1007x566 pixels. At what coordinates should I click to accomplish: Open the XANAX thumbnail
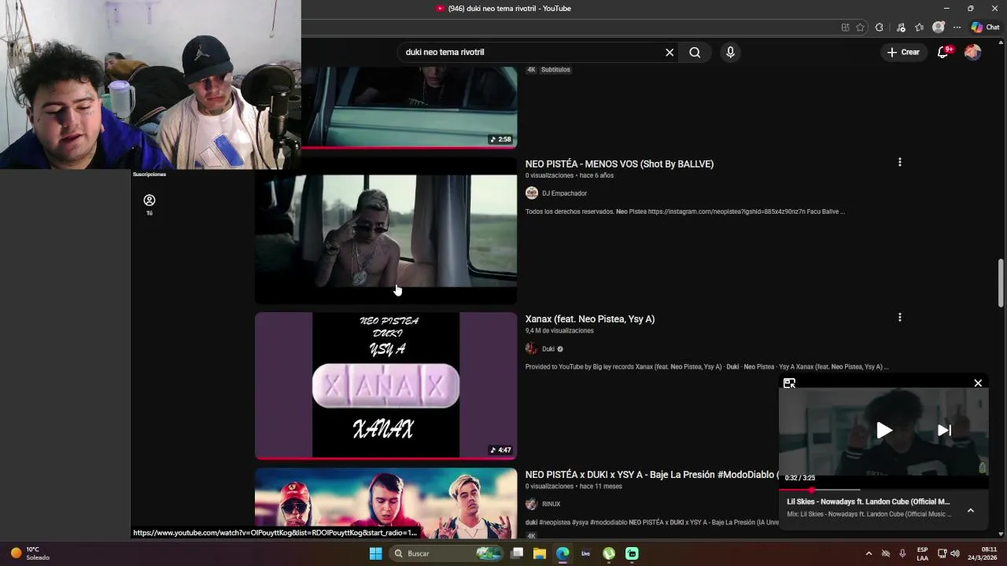(x=385, y=385)
